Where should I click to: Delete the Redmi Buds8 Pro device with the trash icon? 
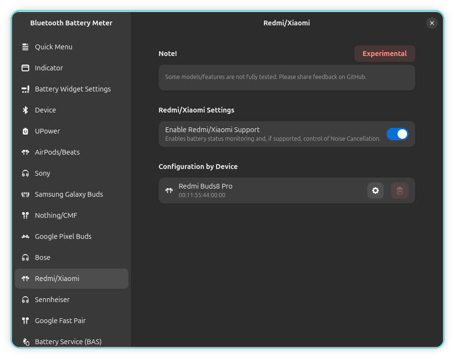tap(399, 191)
